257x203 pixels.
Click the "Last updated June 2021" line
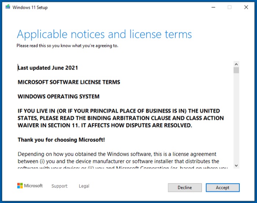48,68
